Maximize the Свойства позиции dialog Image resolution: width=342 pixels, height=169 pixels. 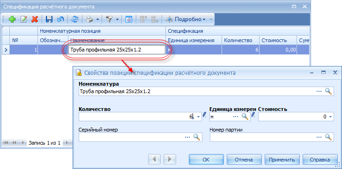click(x=324, y=73)
